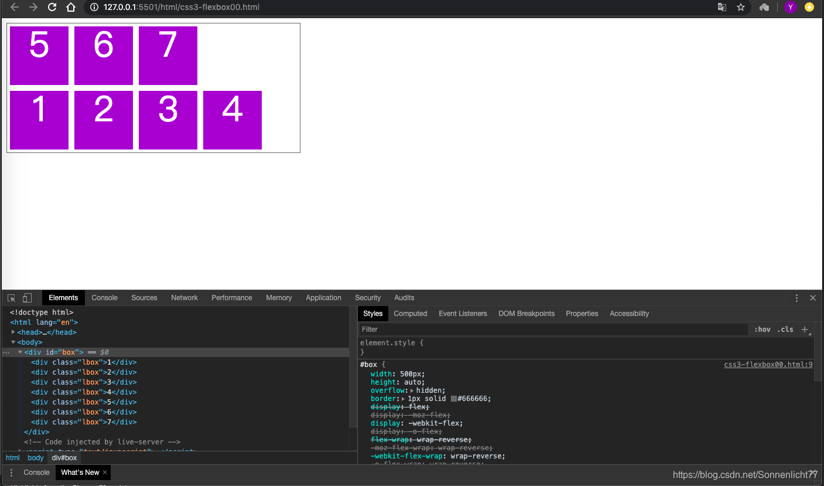Open the Security tab
Screen dimensions: 824x486
click(x=368, y=298)
